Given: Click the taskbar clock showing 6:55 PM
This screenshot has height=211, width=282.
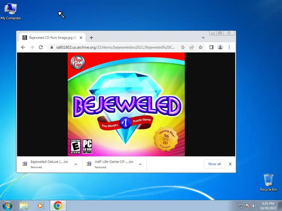Looking at the screenshot, I should 268,206.
